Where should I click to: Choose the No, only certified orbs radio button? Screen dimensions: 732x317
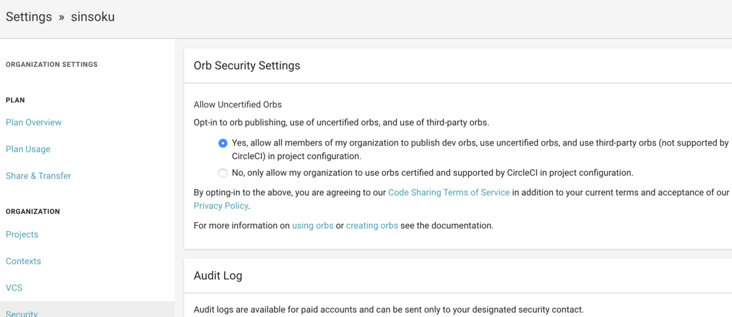click(223, 173)
